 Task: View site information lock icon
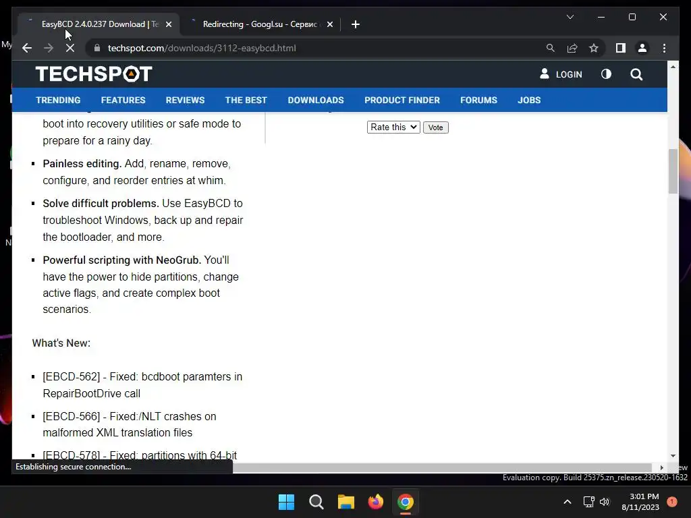(97, 48)
